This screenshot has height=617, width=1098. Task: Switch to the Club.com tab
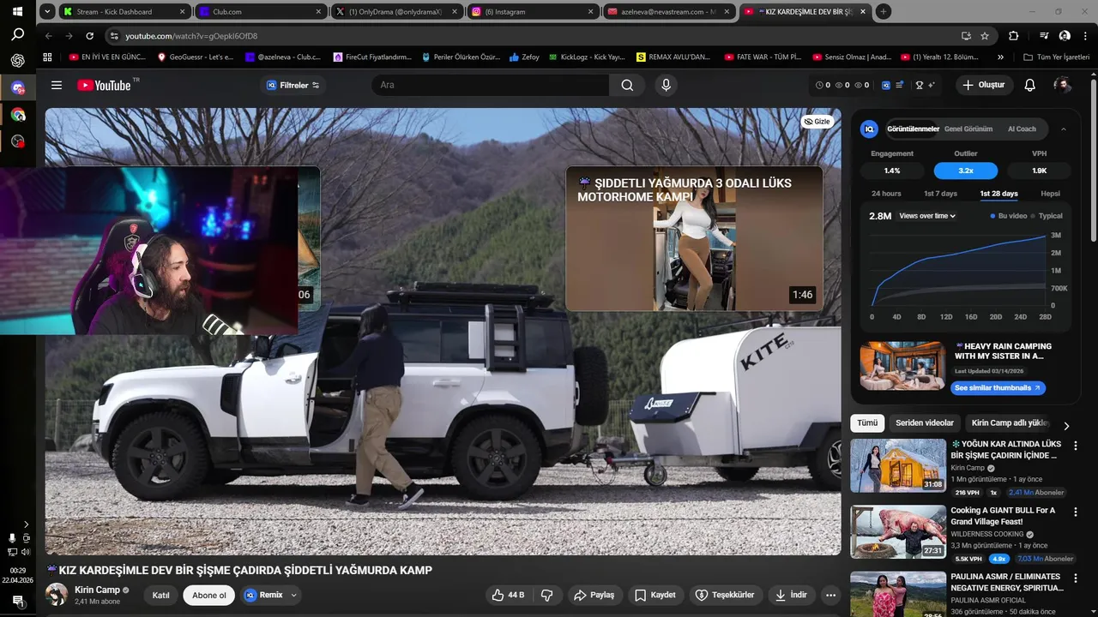pyautogui.click(x=261, y=11)
